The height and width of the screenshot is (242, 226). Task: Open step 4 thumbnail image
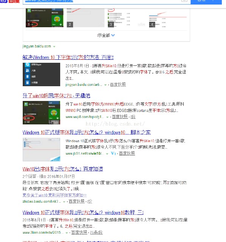click(x=168, y=18)
